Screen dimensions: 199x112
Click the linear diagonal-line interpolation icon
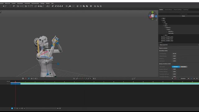point(86,79)
